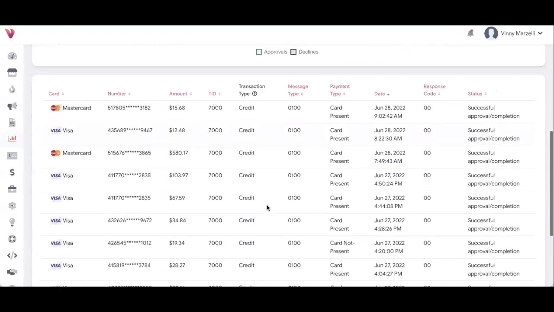The image size is (554, 312).
Task: Click date Jun 28, 2022 8:22:30 AM
Action: 390,134
